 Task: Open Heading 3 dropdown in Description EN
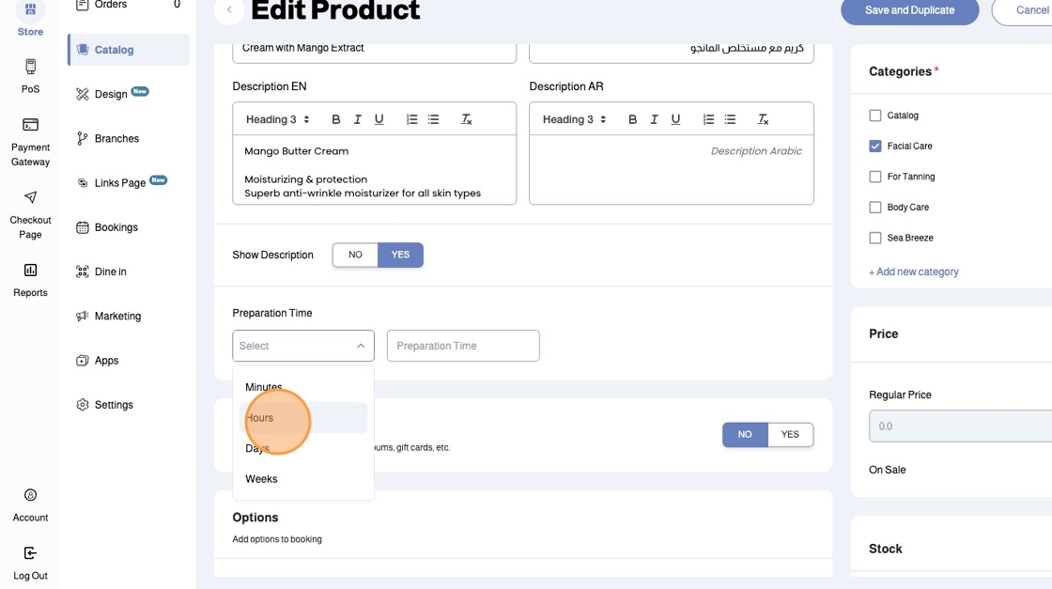pos(277,119)
